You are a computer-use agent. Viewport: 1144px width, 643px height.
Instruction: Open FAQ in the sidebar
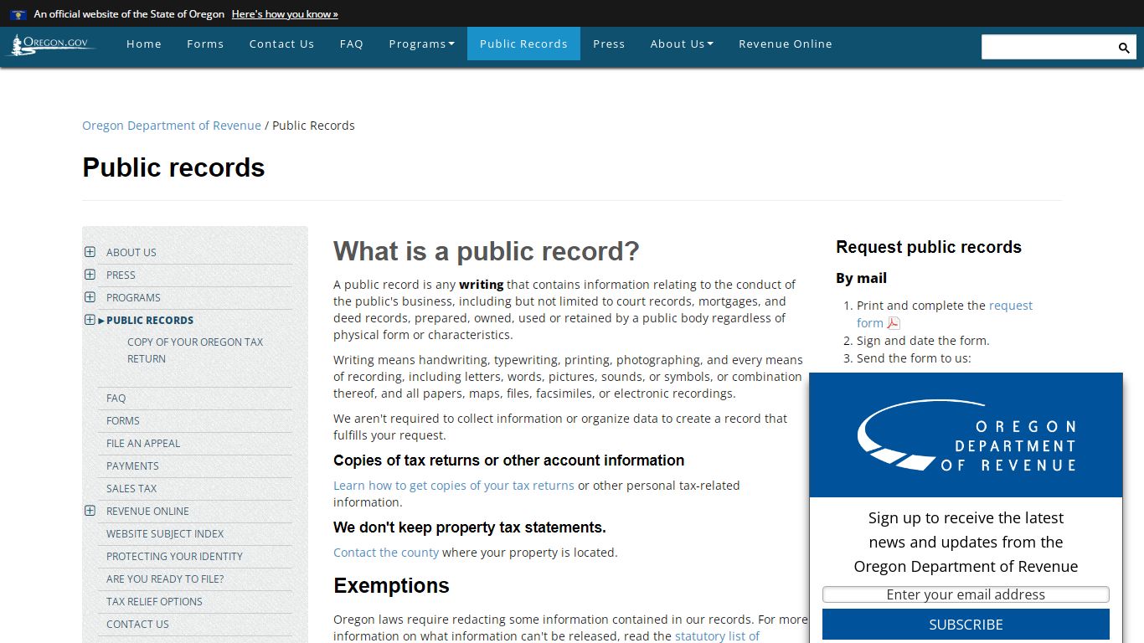(x=116, y=399)
